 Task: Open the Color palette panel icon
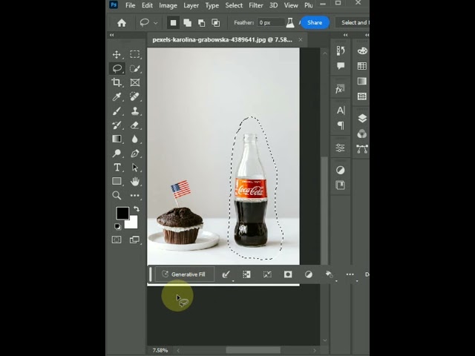pyautogui.click(x=362, y=51)
